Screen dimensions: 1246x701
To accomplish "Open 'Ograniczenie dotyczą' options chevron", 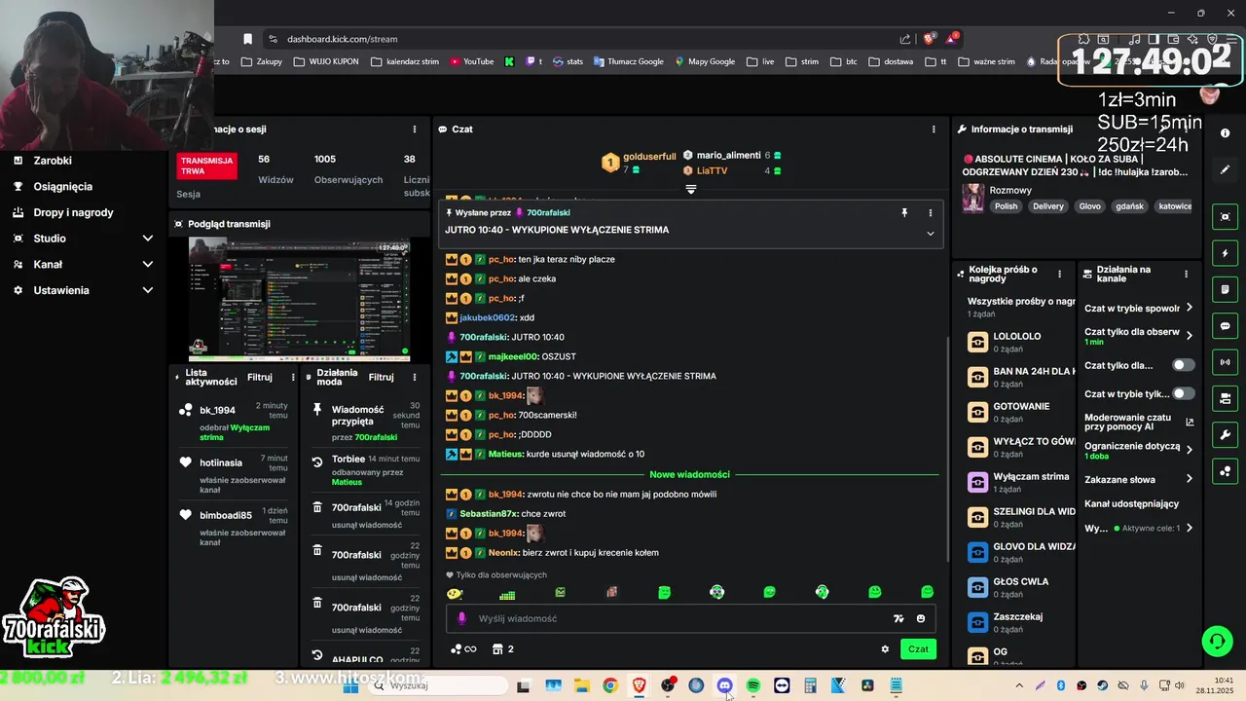I will 1190,449.
